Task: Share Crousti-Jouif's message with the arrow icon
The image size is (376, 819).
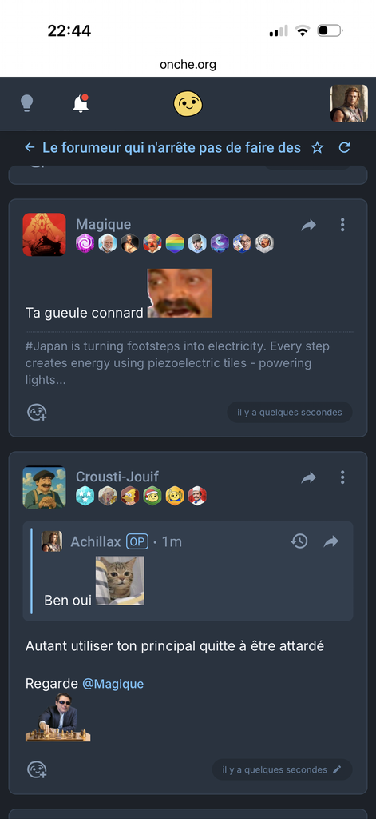Action: [x=309, y=477]
